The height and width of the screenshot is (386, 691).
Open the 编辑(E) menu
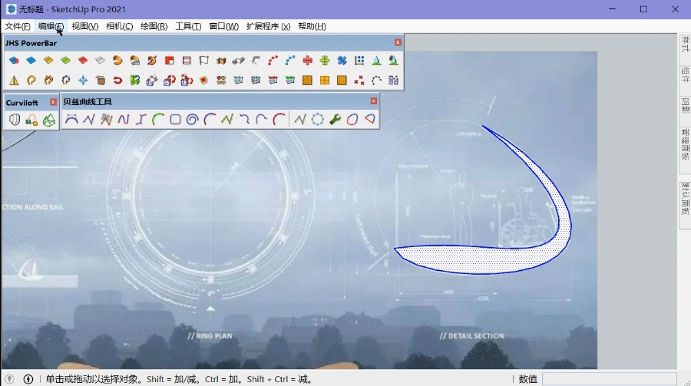(x=51, y=26)
